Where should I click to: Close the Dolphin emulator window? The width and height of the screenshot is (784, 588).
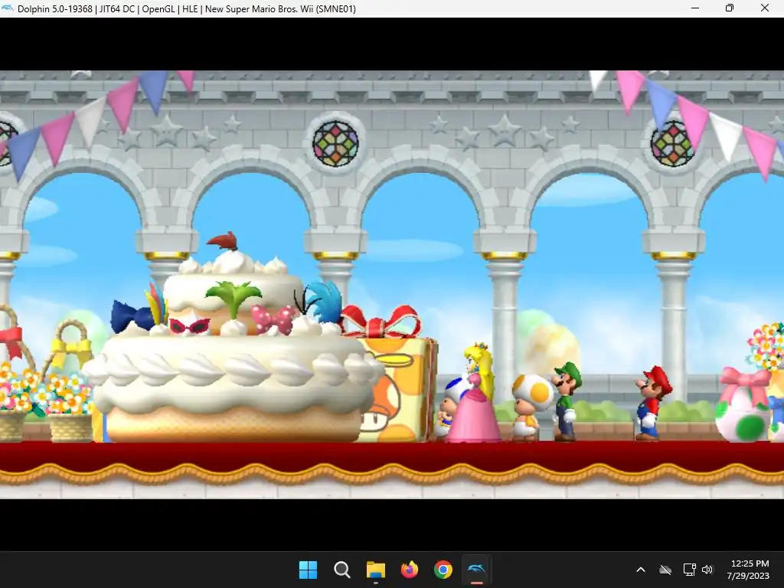click(x=765, y=8)
